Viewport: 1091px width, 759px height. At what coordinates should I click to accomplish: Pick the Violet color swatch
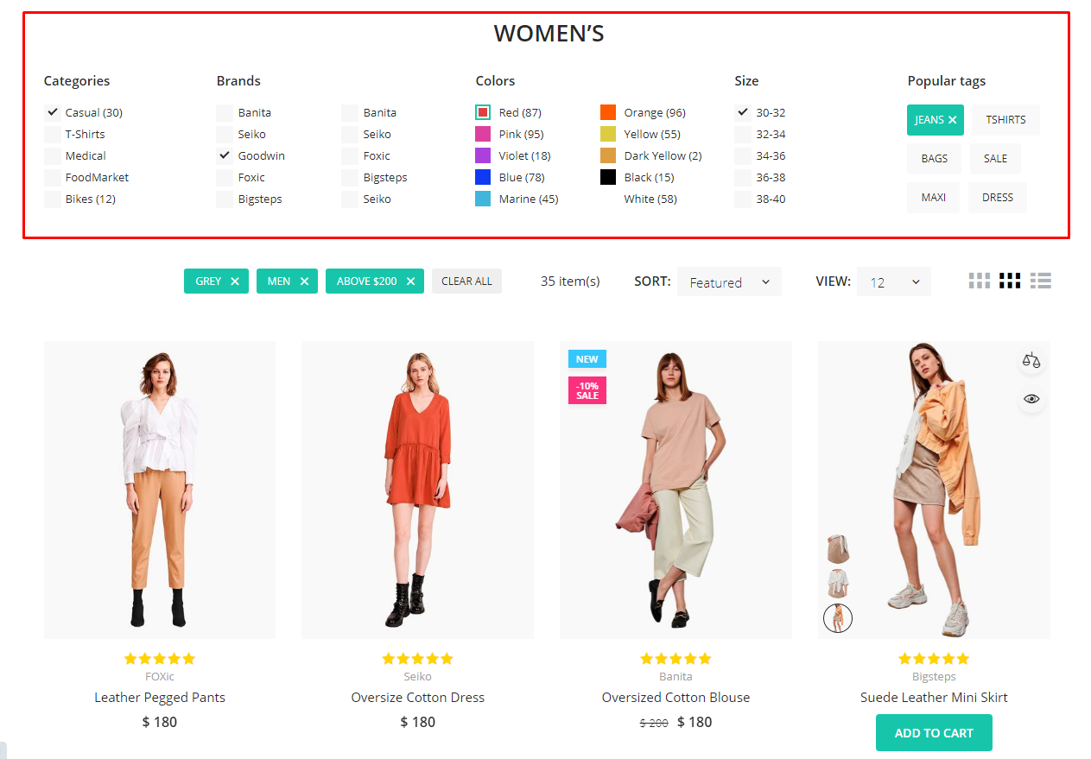483,155
